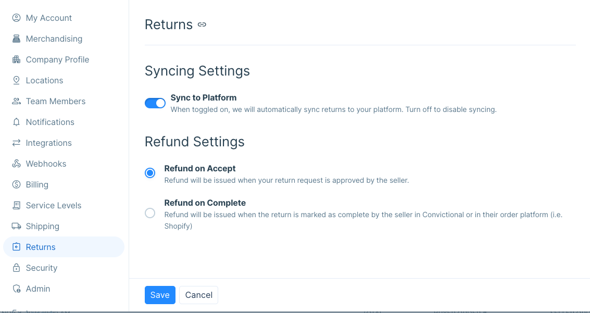Select the Refund on Accept radio button
The height and width of the screenshot is (313, 590).
(150, 173)
